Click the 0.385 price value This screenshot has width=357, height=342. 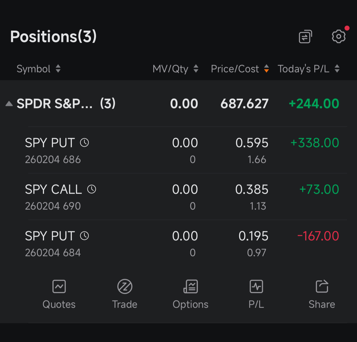tap(252, 190)
